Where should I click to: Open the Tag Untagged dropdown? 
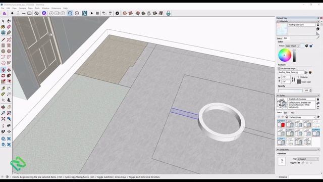[308, 159]
